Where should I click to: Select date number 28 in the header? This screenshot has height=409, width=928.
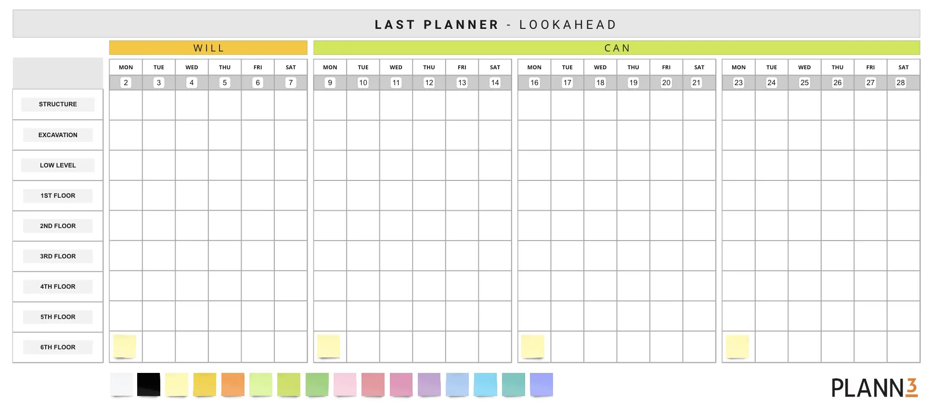click(901, 83)
